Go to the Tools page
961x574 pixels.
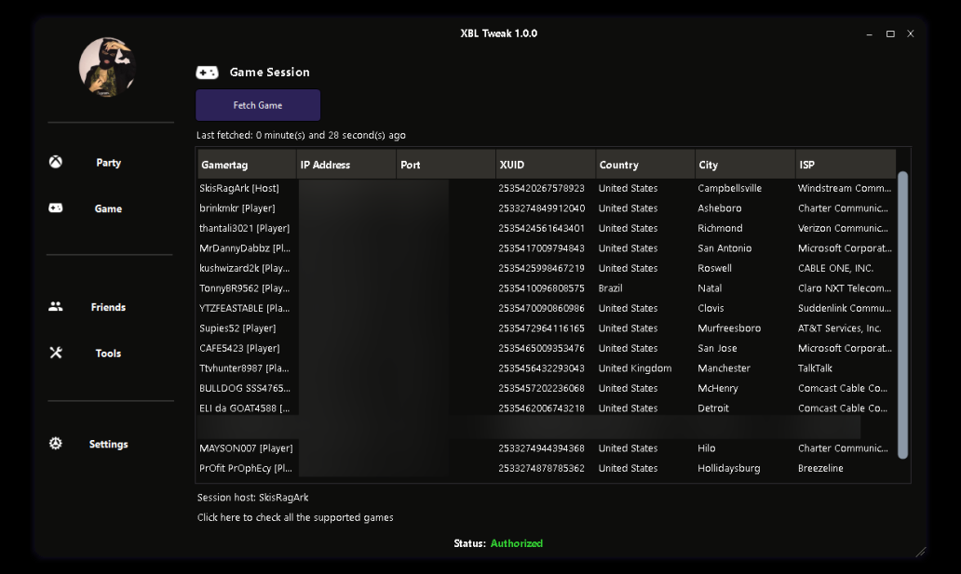108,354
